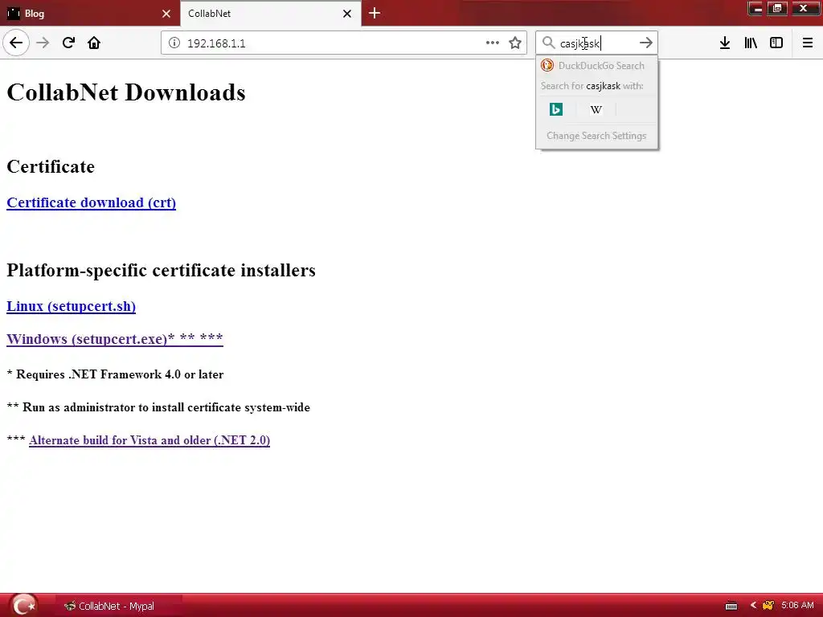Open a new tab with plus button
The image size is (823, 617).
[375, 13]
